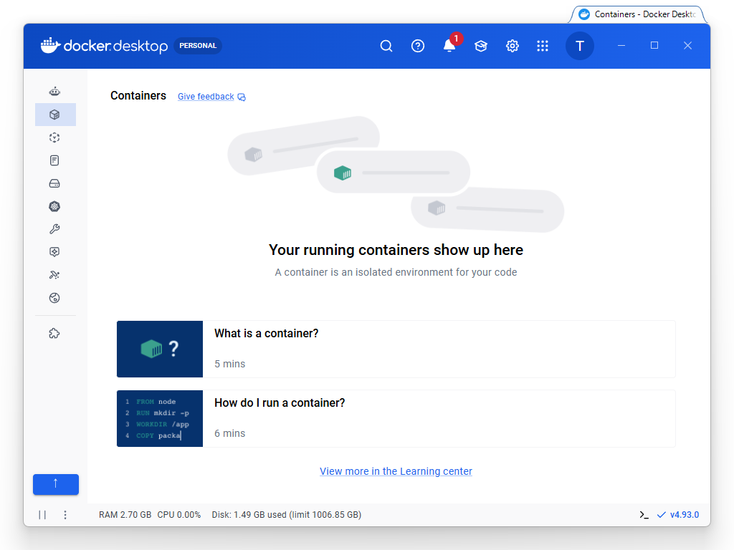The width and height of the screenshot is (734, 550).
Task: Click the blue up-arrow button in sidebar
Action: click(x=56, y=485)
